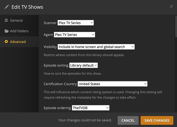Viewport: 177px width, 127px height.
Task: Click the 'How to sort the episodes' description
Action: pos(73,74)
